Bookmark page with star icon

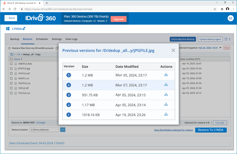point(215,9)
